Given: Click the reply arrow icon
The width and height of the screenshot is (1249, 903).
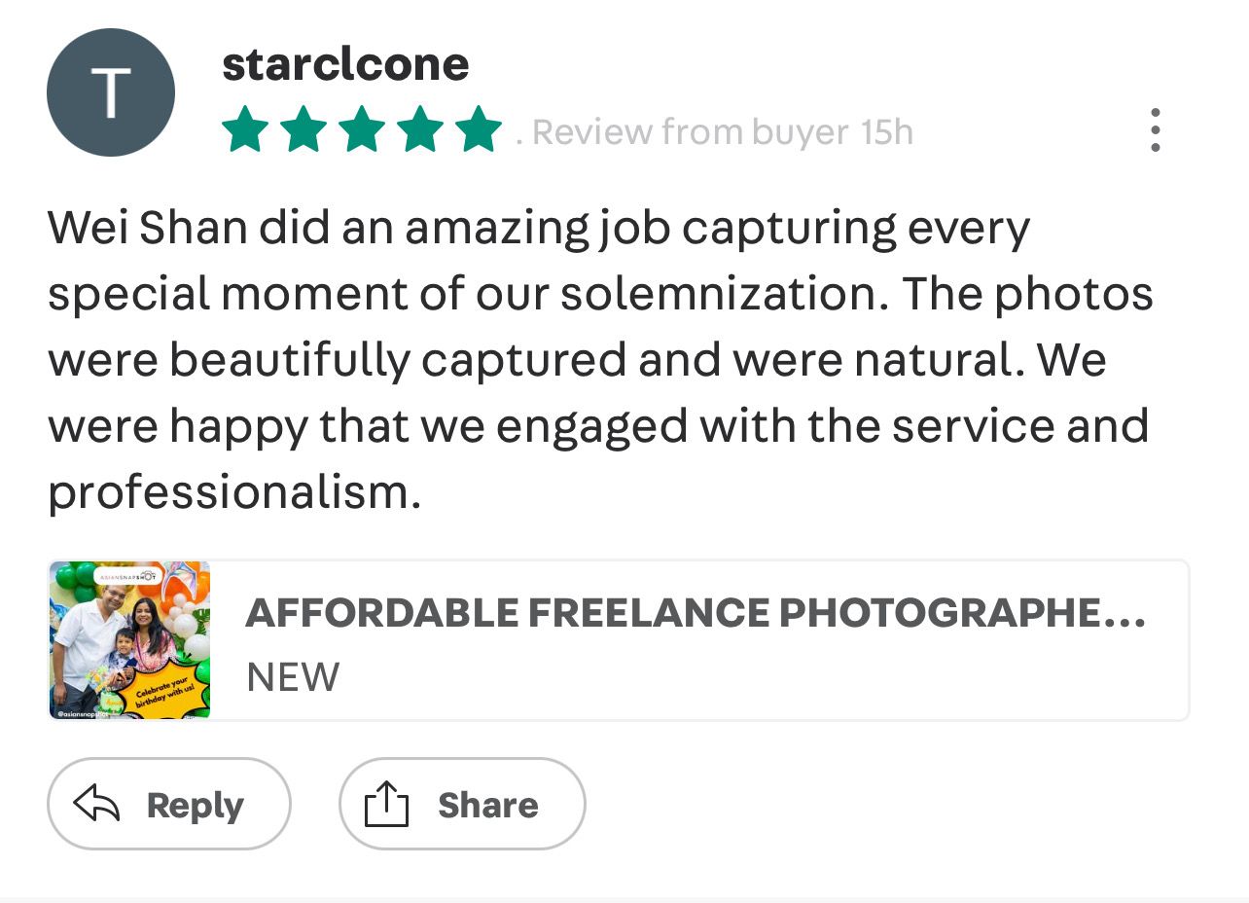Looking at the screenshot, I should (97, 805).
